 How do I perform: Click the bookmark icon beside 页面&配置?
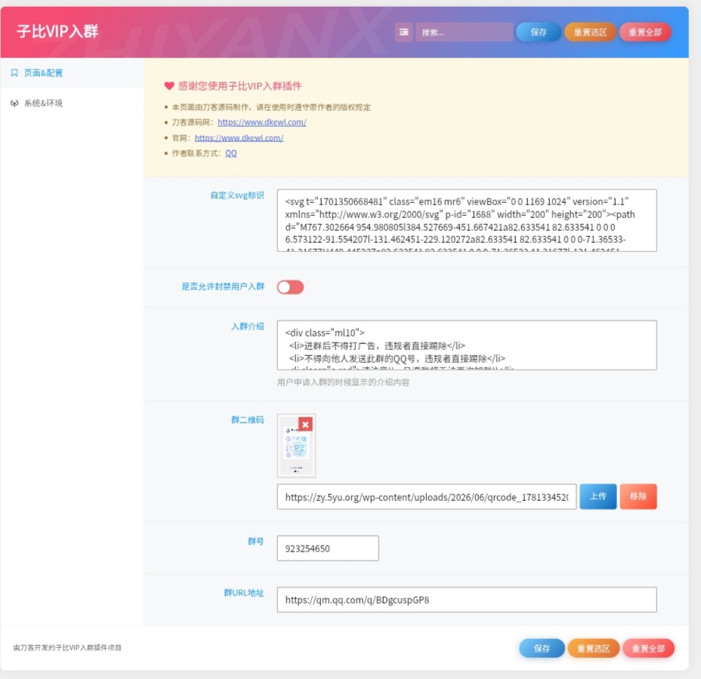pos(14,72)
